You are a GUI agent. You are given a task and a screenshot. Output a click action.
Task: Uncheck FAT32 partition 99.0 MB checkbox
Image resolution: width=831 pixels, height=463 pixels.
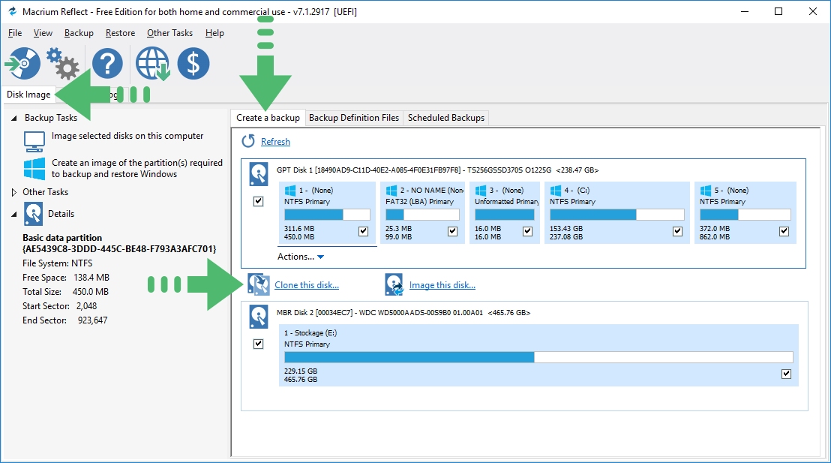(x=452, y=231)
